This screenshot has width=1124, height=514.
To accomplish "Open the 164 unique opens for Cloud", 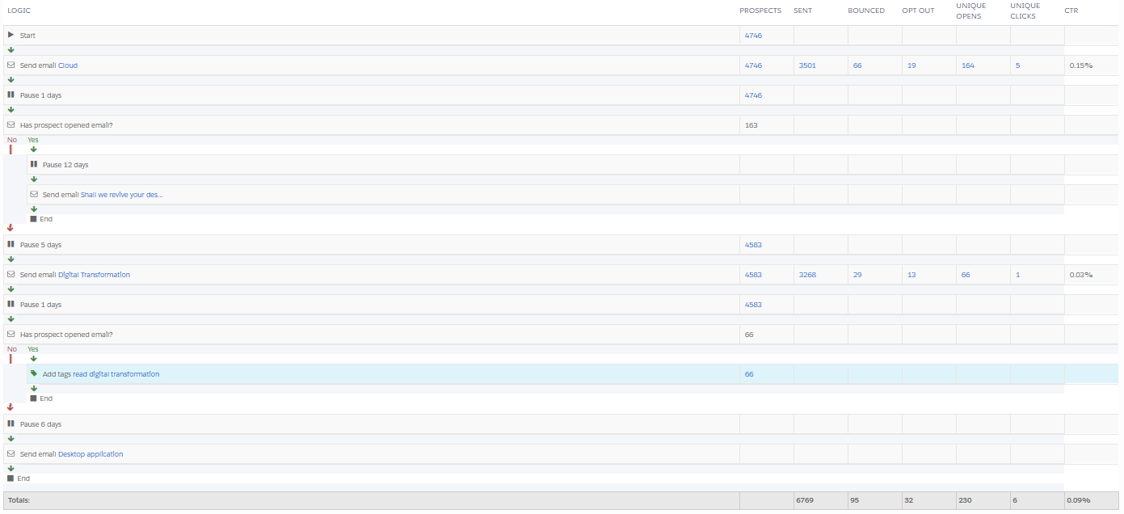I will [967, 65].
